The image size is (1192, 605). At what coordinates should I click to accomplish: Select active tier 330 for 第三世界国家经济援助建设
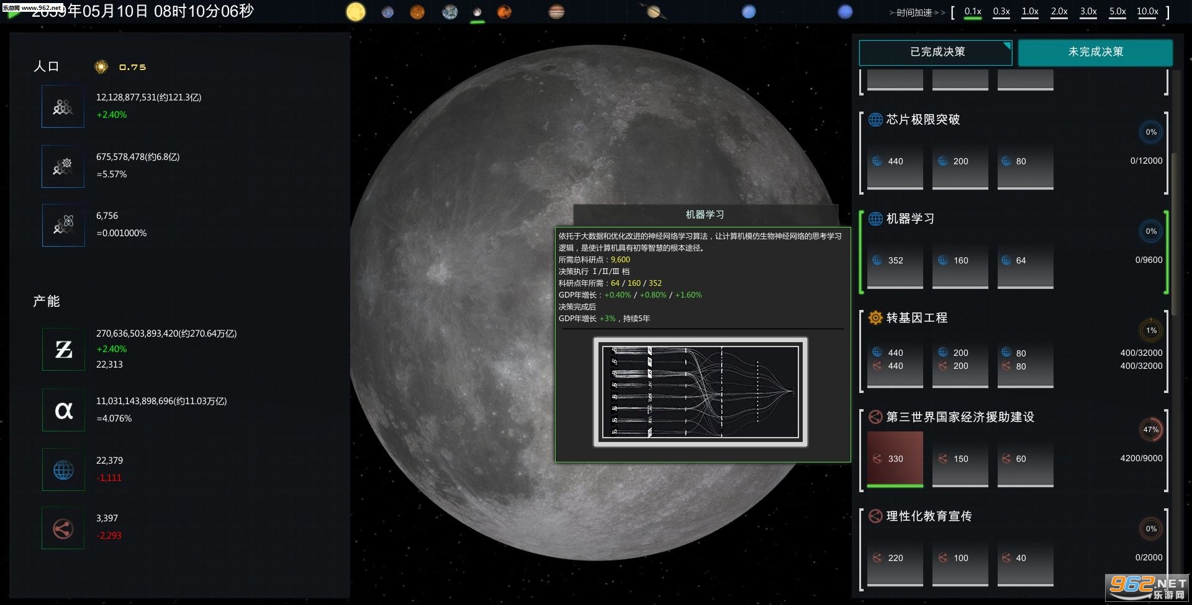[895, 459]
